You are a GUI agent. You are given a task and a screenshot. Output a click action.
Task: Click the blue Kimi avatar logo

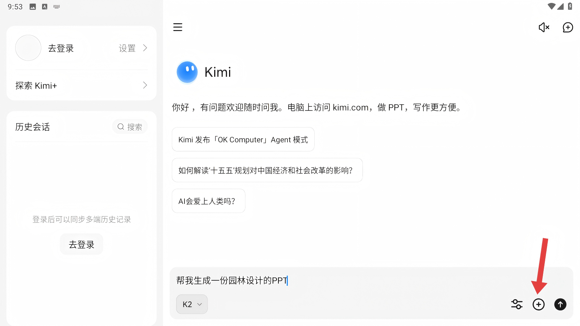(x=187, y=72)
